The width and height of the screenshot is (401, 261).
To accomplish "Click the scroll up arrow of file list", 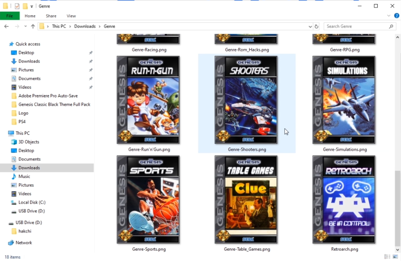I will [397, 37].
